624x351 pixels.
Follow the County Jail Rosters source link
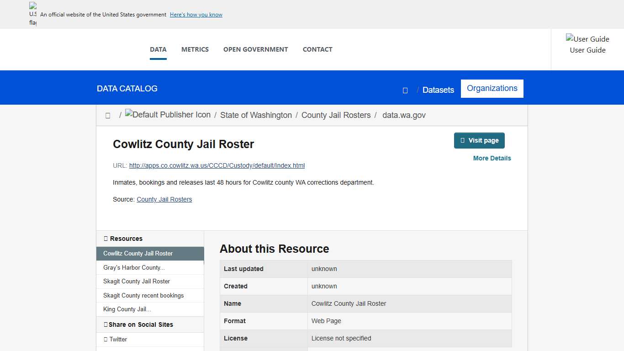pyautogui.click(x=164, y=199)
